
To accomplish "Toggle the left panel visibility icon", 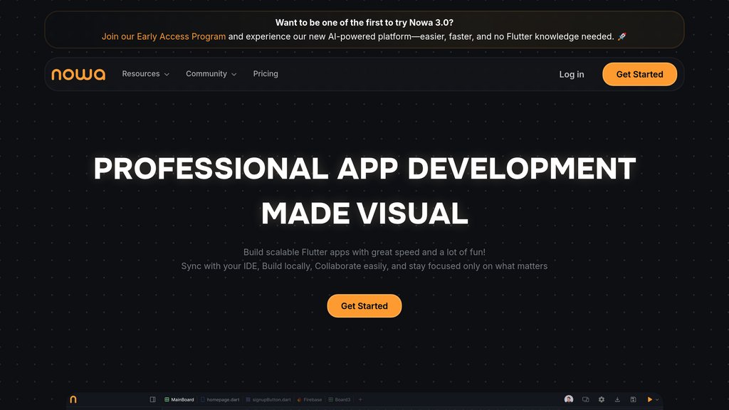I will (152, 399).
